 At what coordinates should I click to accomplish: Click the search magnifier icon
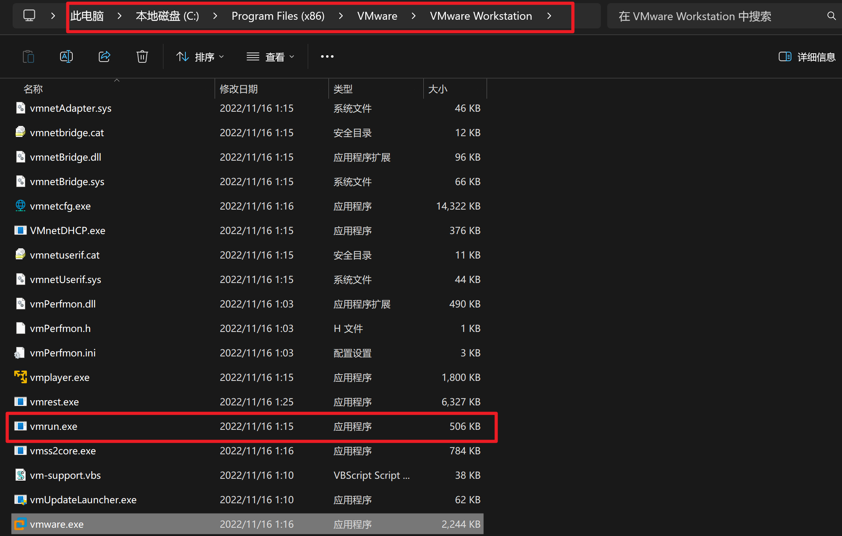pyautogui.click(x=831, y=16)
